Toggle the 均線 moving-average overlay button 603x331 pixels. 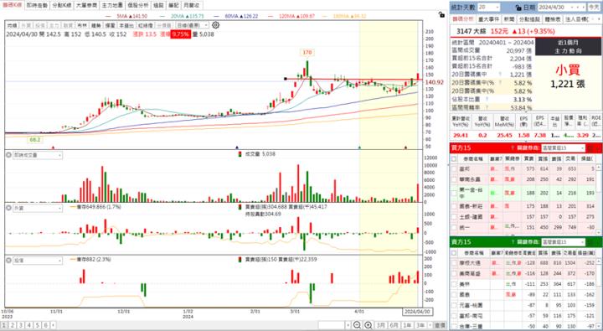[12, 25]
